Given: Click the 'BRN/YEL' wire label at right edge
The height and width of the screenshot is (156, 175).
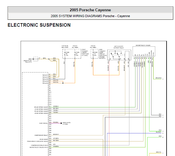Looking at the screenshot, I should pos(159,152).
